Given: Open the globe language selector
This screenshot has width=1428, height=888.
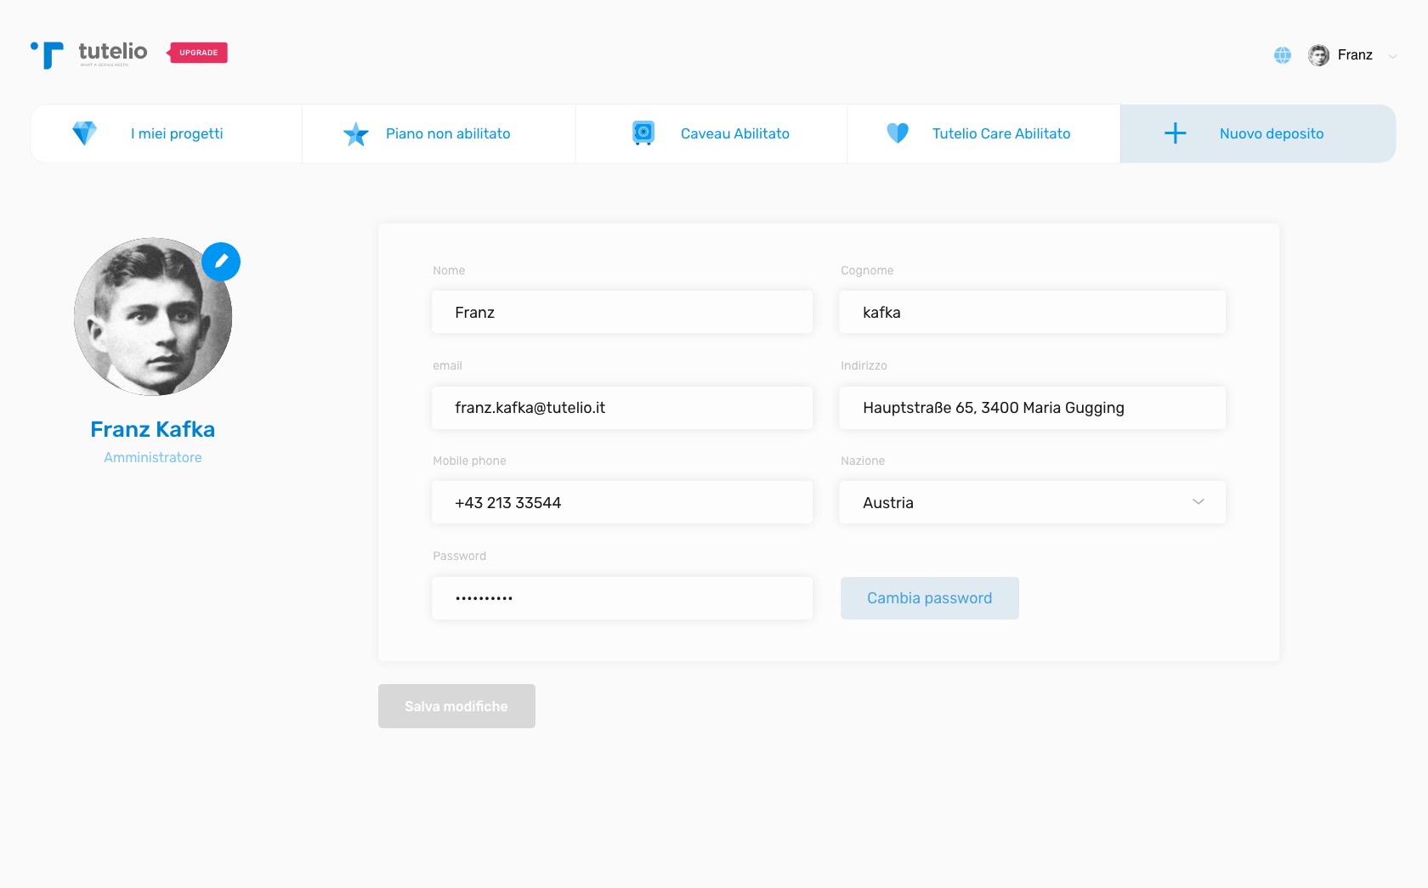Looking at the screenshot, I should tap(1283, 55).
